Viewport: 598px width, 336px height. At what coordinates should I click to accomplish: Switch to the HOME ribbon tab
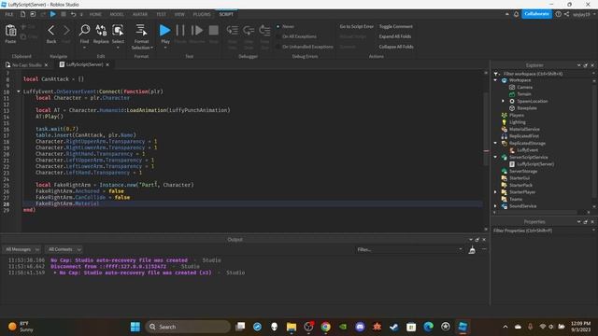coord(95,14)
